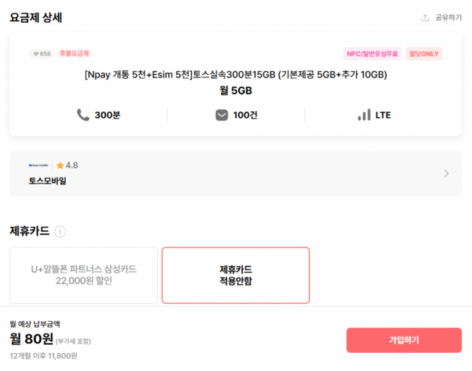Click the phone call icon beside 300분

(83, 115)
